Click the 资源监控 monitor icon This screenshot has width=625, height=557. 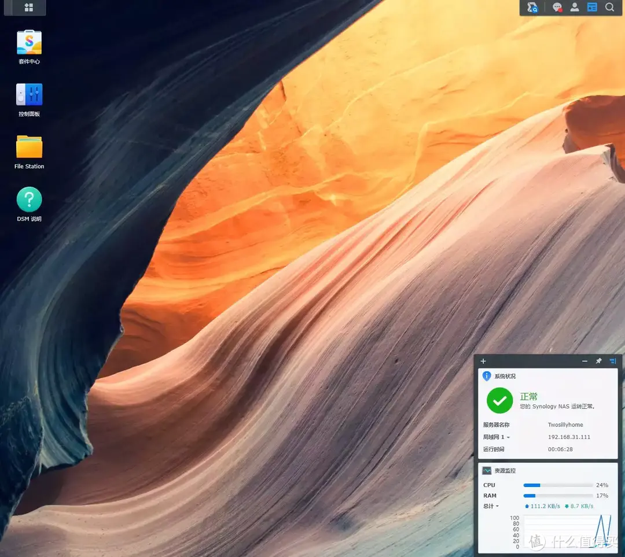point(487,471)
